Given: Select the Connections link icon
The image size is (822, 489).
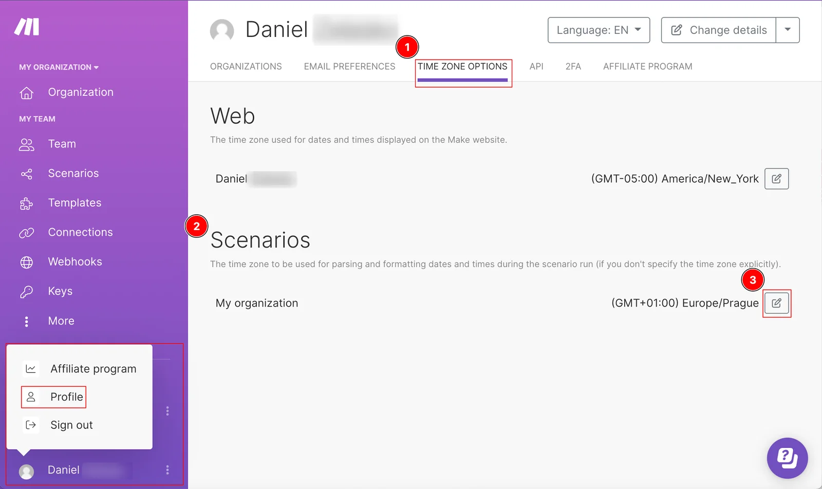Looking at the screenshot, I should pos(27,233).
